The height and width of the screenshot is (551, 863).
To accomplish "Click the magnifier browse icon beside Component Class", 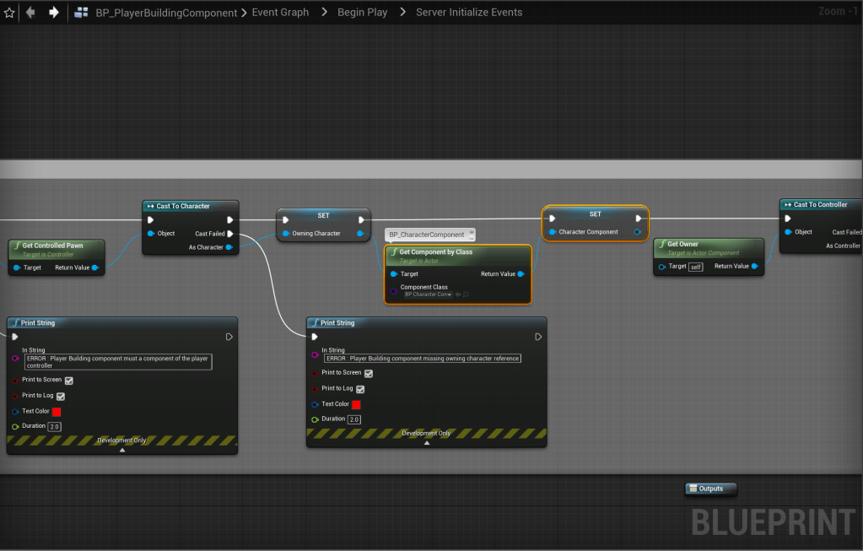I will click(x=466, y=294).
